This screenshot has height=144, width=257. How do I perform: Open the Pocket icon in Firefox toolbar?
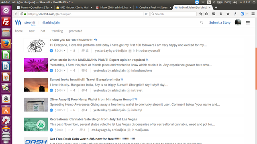(214, 14)
